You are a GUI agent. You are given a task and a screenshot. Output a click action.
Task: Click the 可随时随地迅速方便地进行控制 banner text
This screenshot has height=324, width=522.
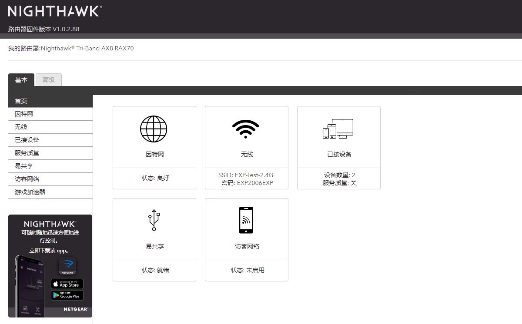point(50,236)
